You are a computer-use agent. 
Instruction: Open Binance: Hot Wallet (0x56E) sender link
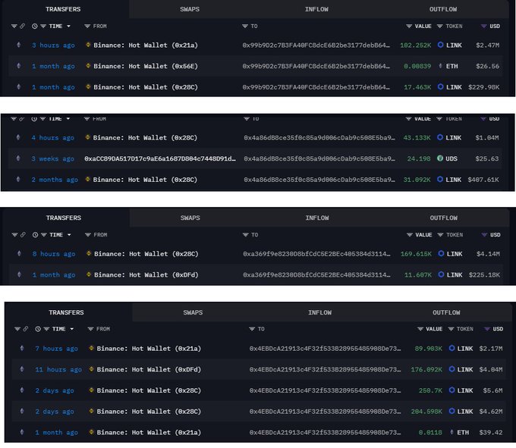[146, 67]
